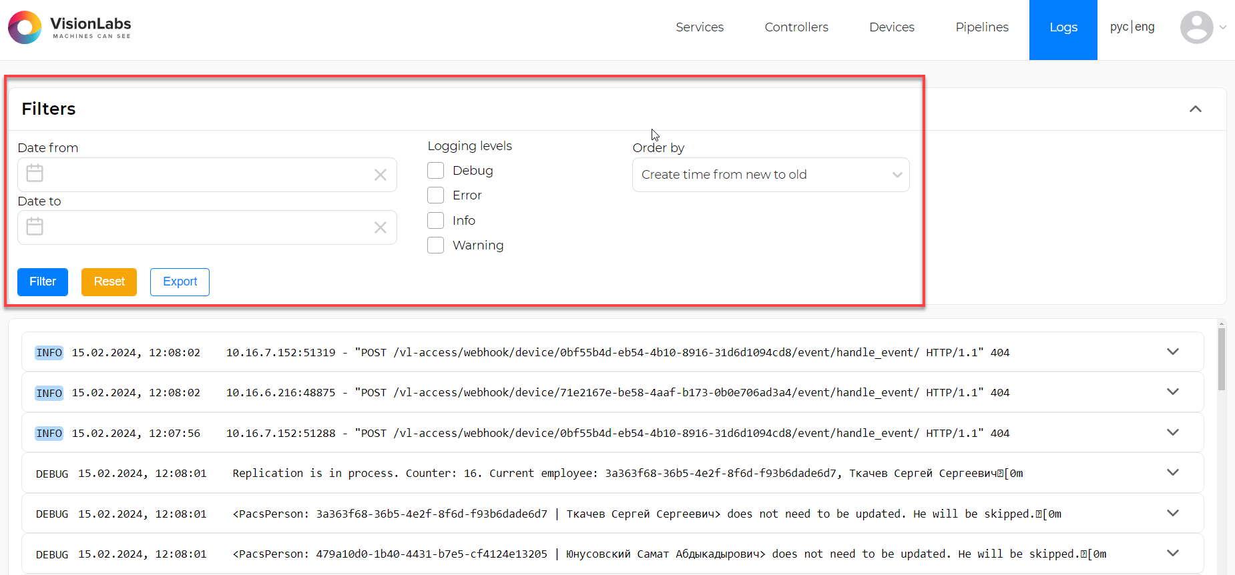Expand log entry from 10.16.7.152:51288
Viewport: 1235px width, 575px height.
click(1173, 432)
